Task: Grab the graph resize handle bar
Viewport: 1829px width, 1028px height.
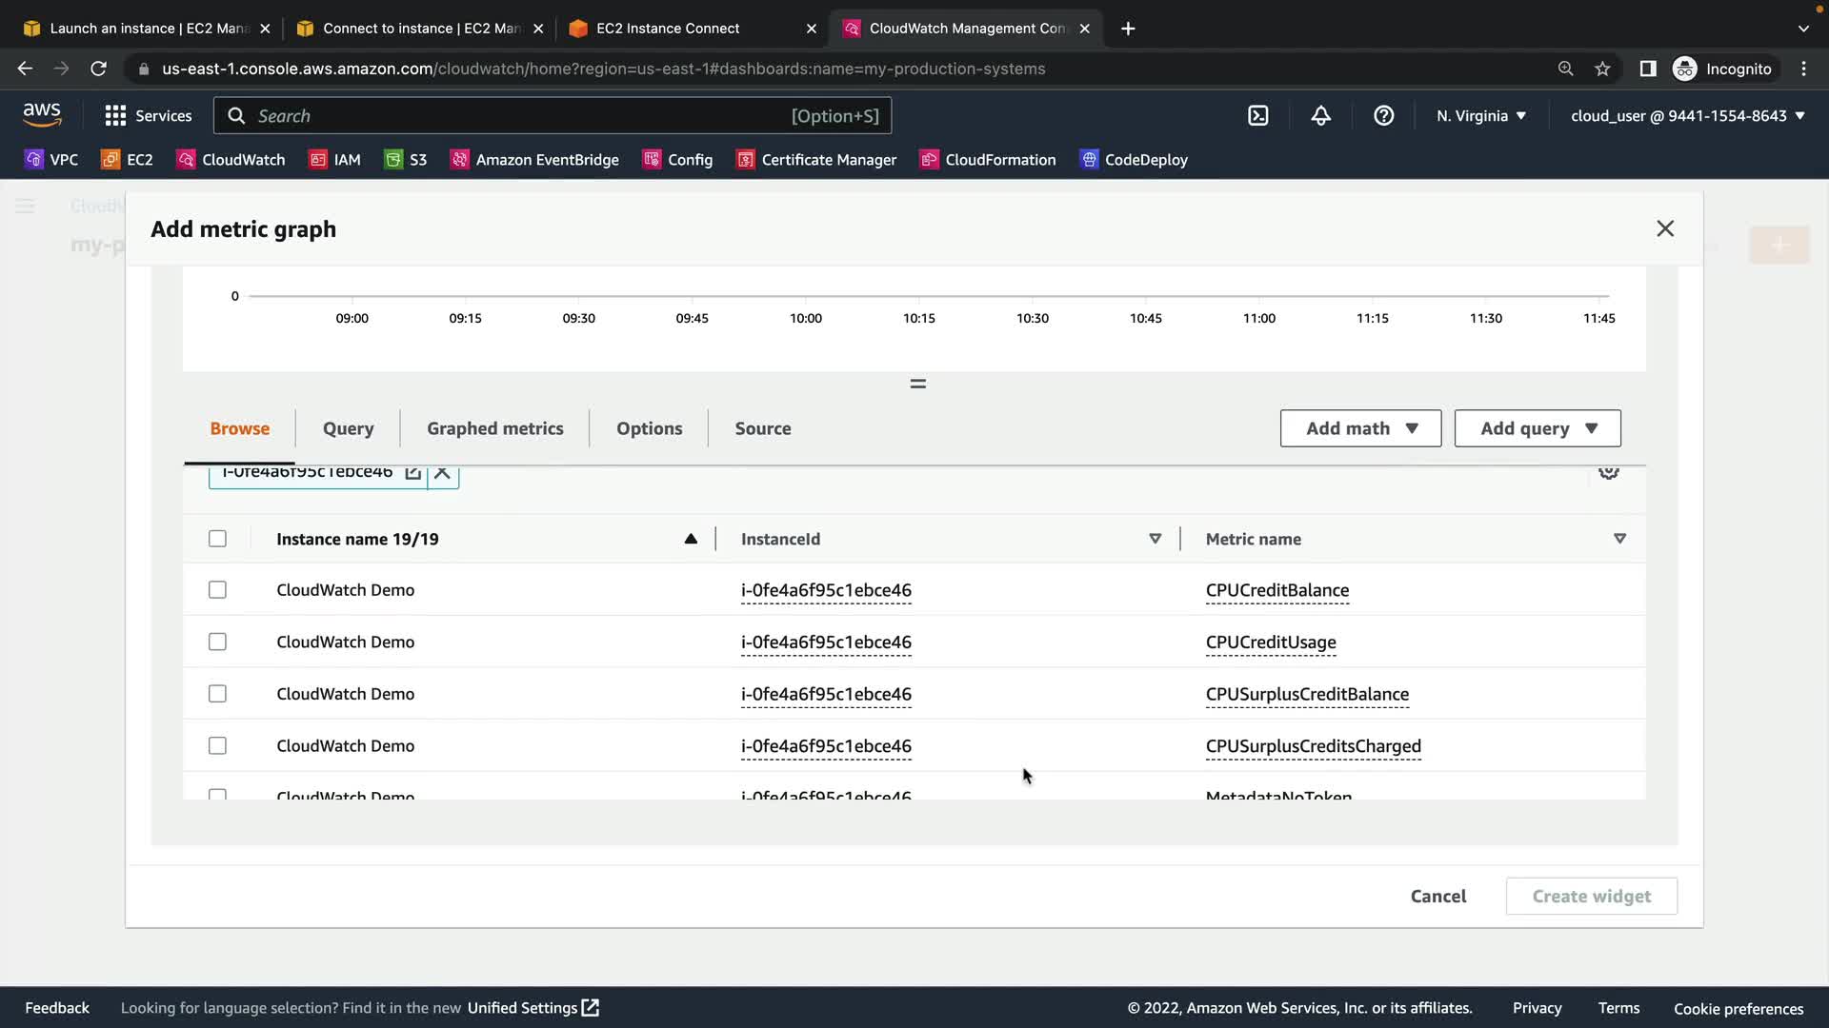Action: [x=917, y=384]
